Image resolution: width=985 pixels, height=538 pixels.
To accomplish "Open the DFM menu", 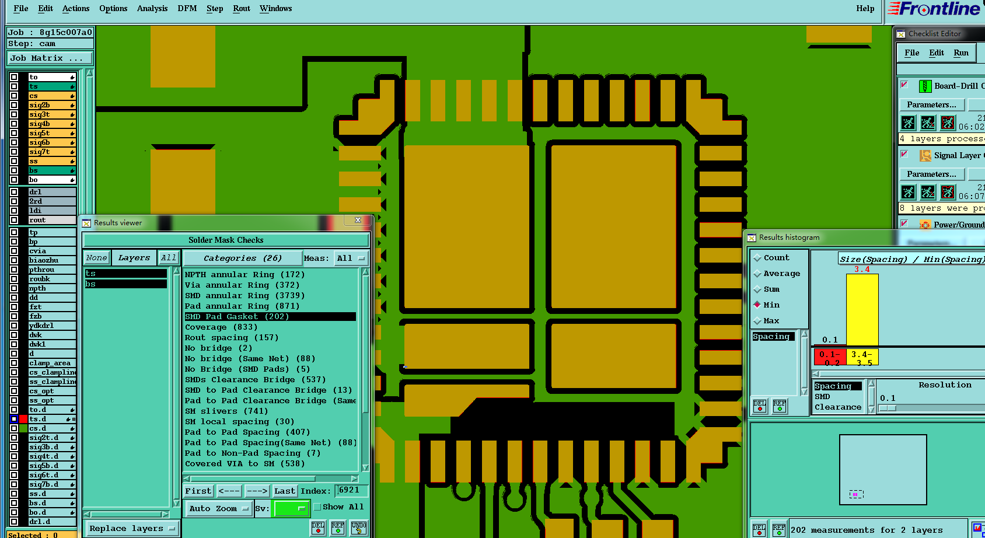I will pyautogui.click(x=187, y=8).
